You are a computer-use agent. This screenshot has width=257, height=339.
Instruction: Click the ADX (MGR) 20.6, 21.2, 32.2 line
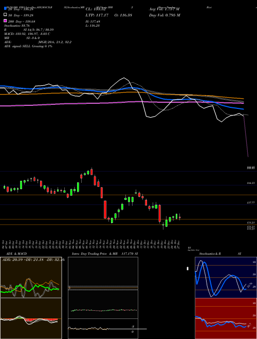pyautogui.click(x=38, y=42)
